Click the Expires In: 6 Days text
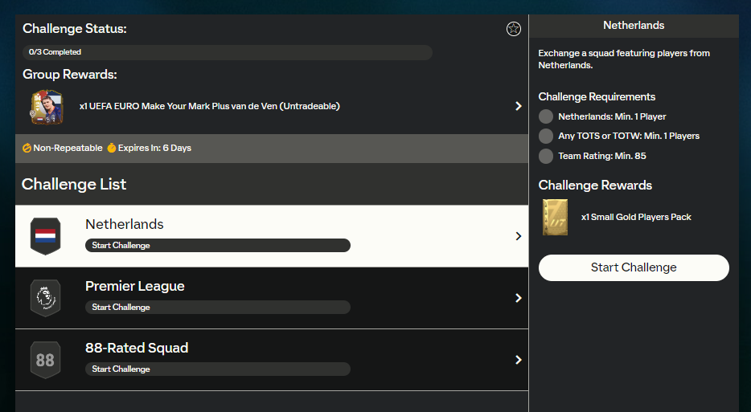 coord(154,148)
